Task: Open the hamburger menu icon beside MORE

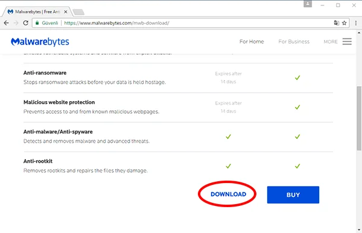Action: point(347,42)
